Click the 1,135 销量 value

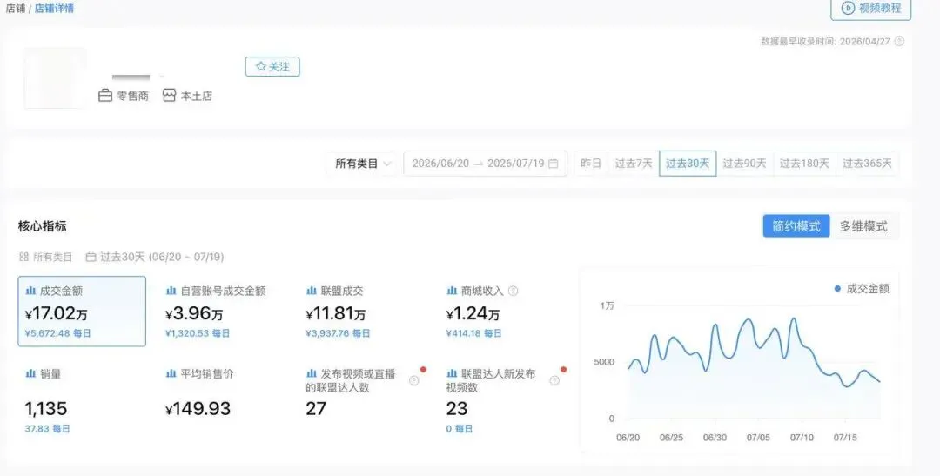point(45,409)
